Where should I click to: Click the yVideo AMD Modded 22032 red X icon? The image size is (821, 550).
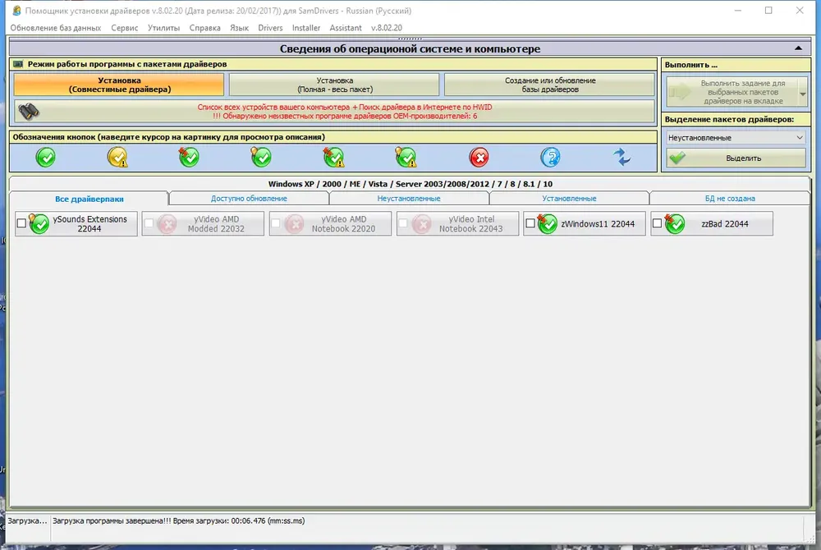tap(167, 224)
